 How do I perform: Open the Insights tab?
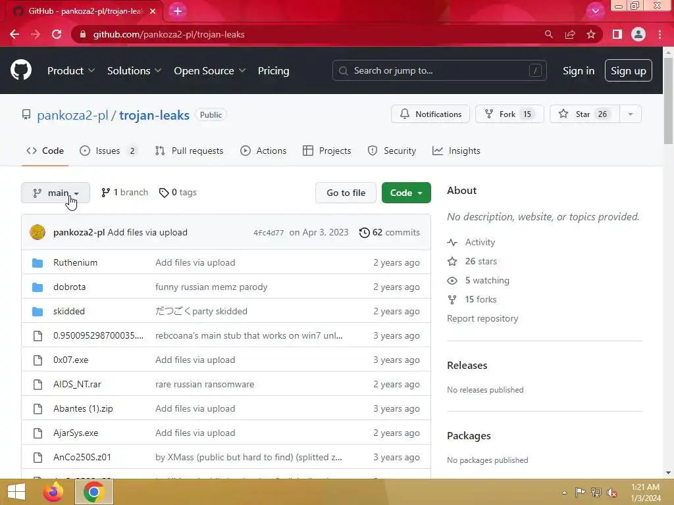pos(456,151)
